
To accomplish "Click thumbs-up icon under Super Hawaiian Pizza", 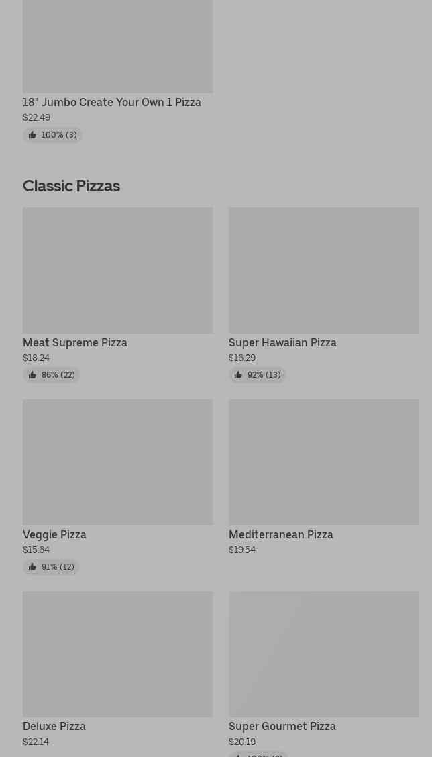I will click(x=238, y=375).
